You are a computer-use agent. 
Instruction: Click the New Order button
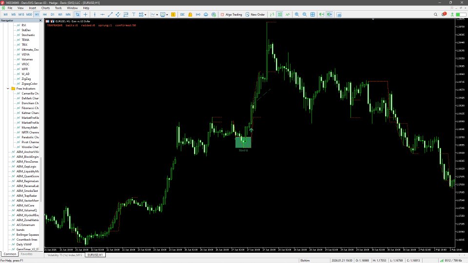255,14
